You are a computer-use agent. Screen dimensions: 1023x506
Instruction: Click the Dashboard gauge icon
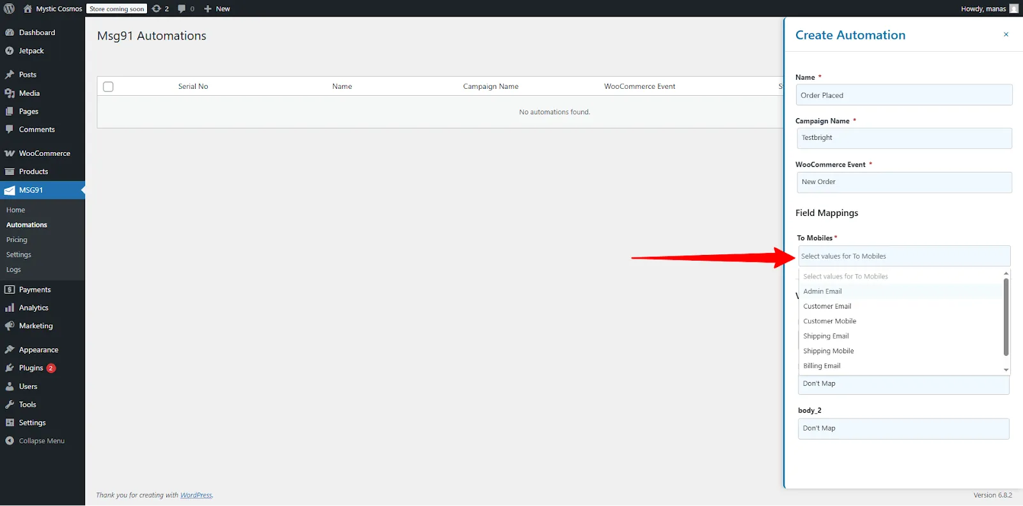[x=10, y=33]
